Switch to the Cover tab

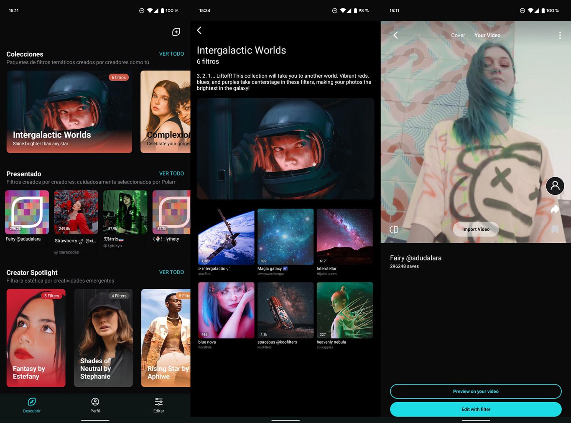(x=458, y=35)
